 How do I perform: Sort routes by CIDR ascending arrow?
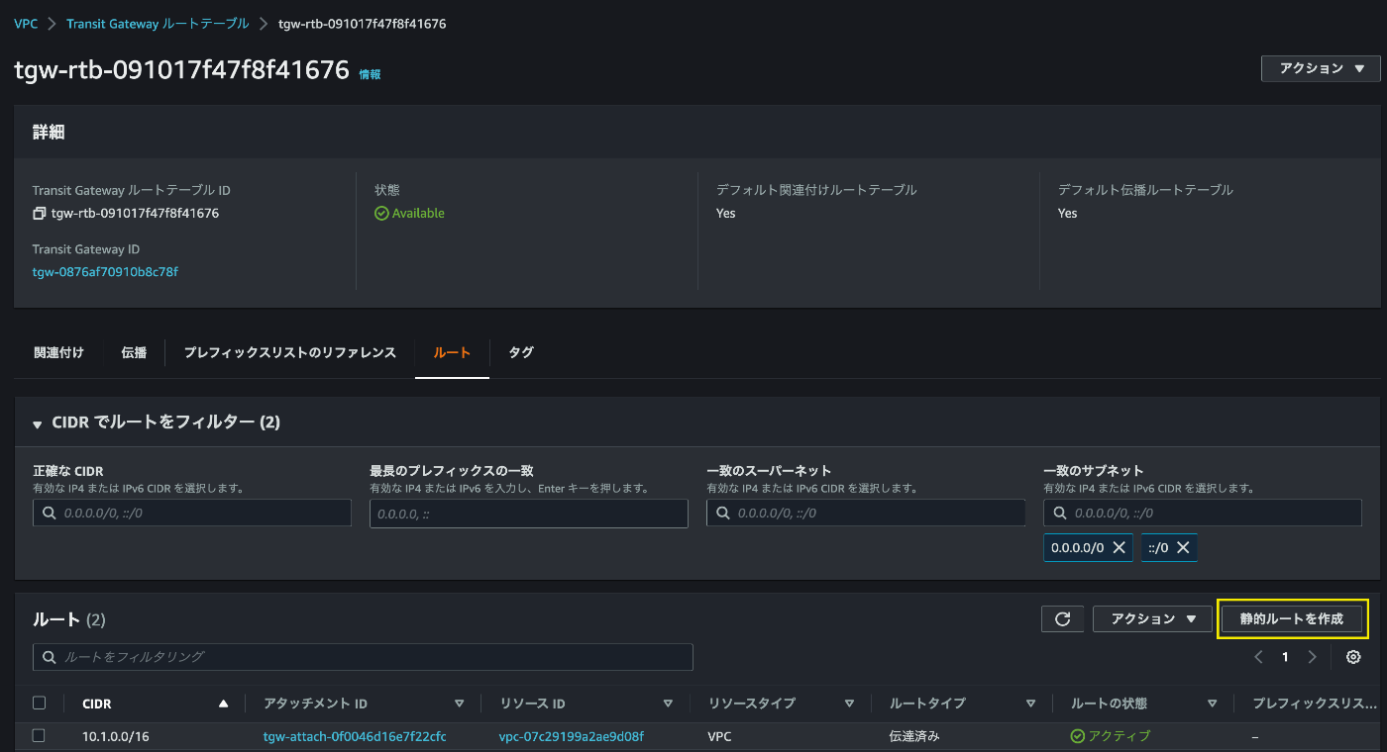pyautogui.click(x=223, y=704)
